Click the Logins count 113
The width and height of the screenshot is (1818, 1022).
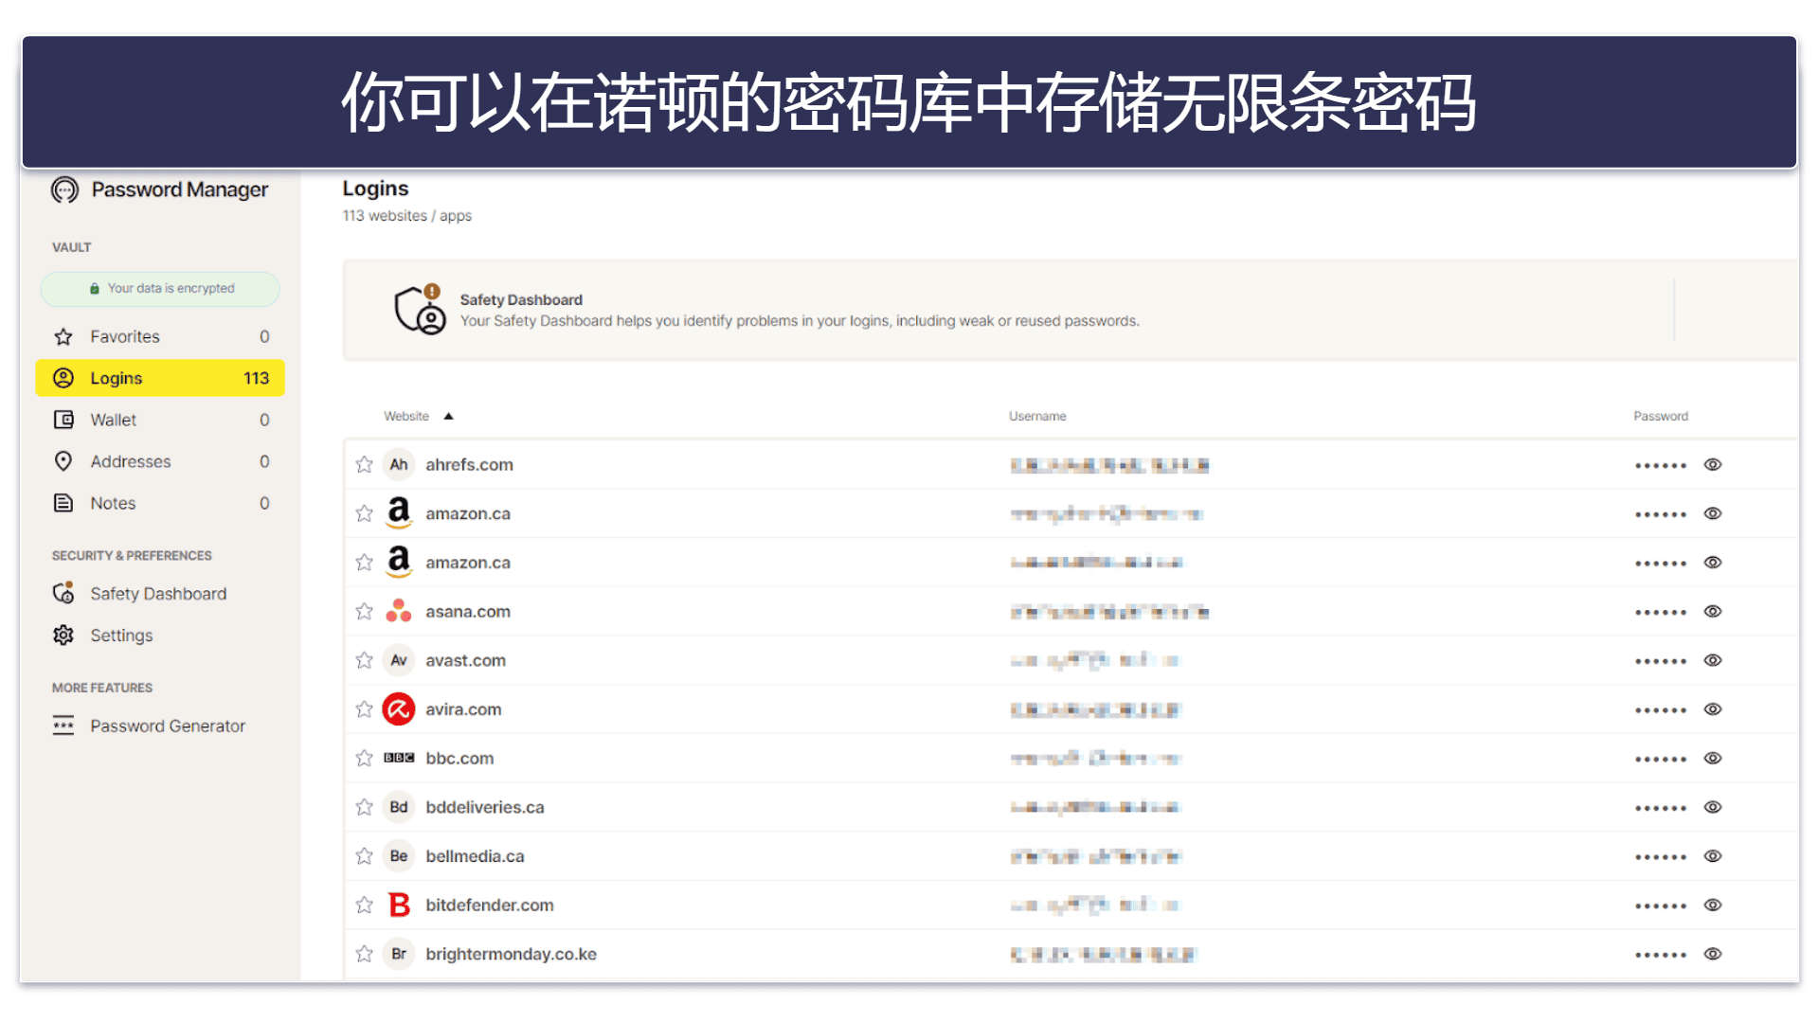(257, 378)
